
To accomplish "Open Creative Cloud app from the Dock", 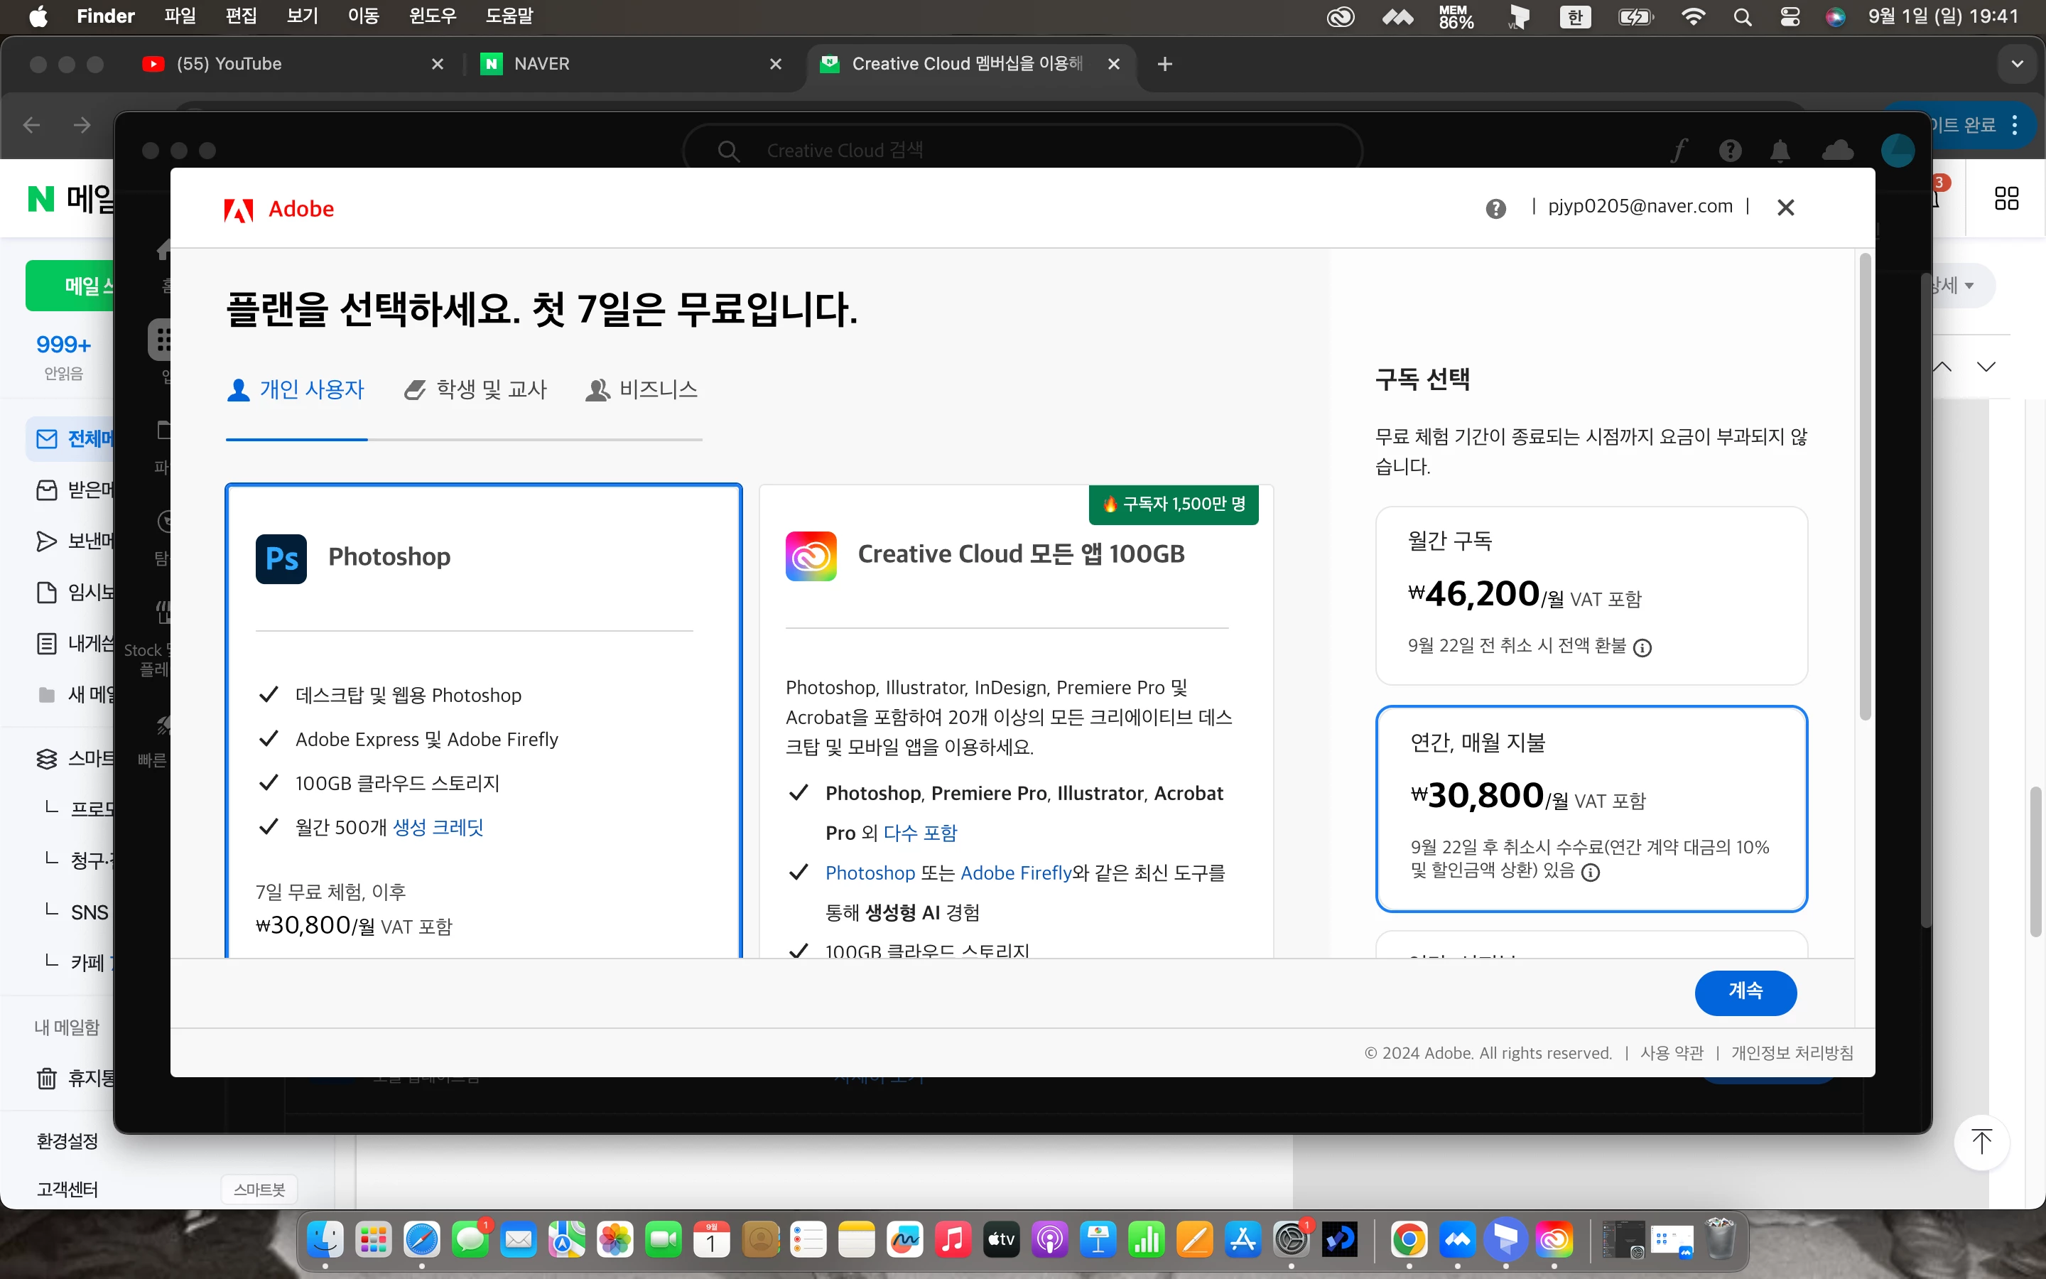I will coord(1554,1240).
